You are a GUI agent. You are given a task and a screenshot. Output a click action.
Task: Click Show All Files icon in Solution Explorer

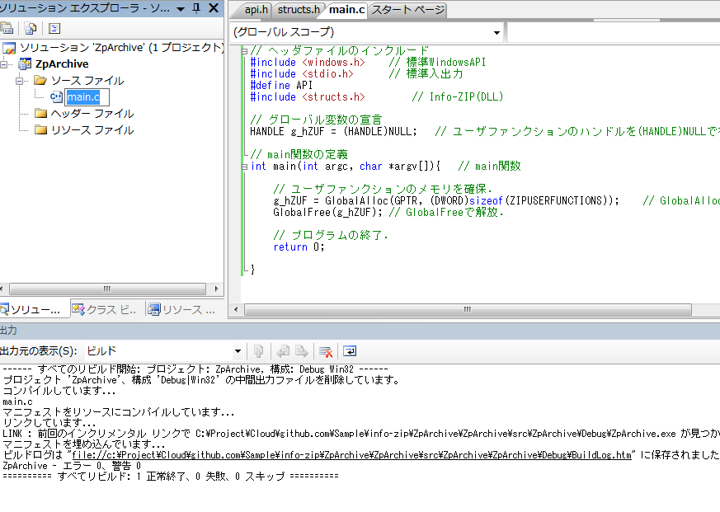(31, 29)
